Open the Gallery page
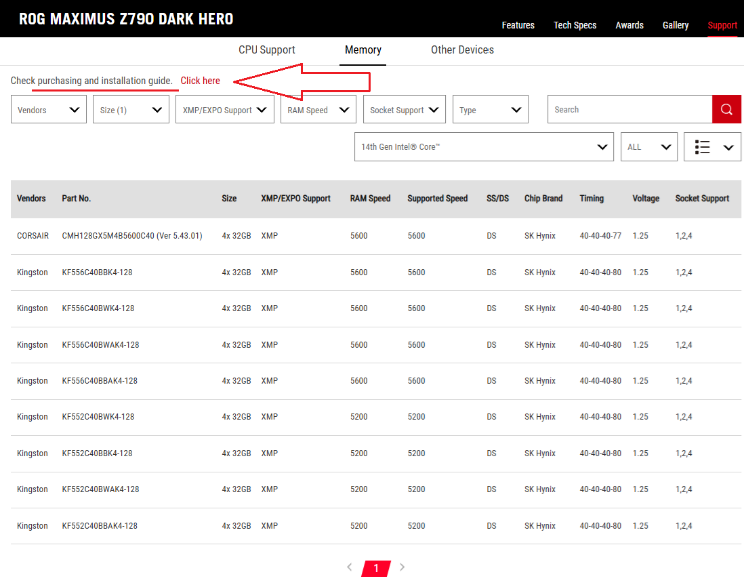The height and width of the screenshot is (587, 744). 676,25
